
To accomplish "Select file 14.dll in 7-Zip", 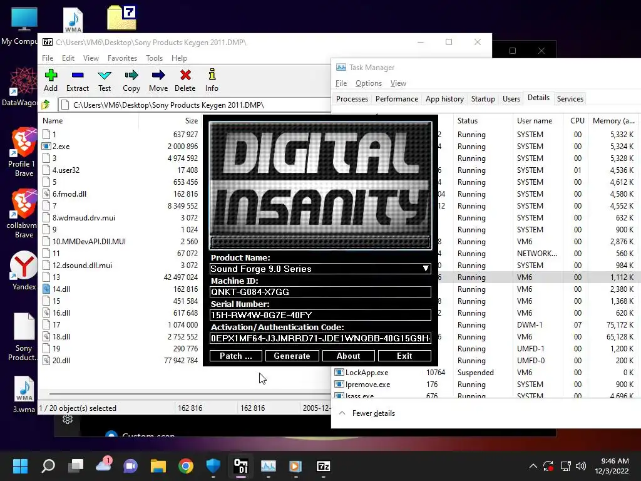I will [61, 289].
